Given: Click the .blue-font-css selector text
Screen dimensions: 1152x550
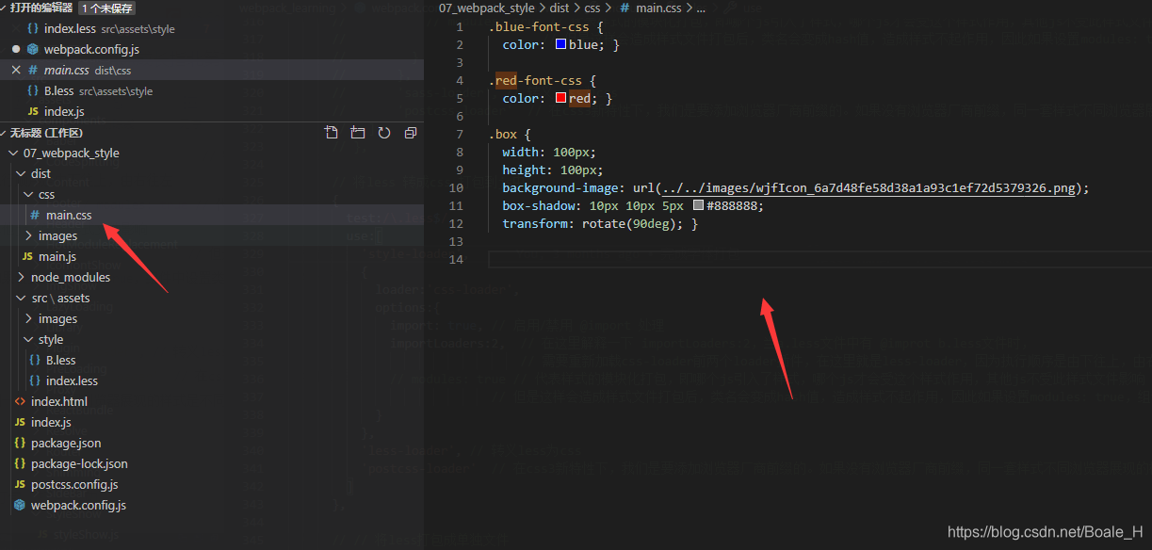Looking at the screenshot, I should [539, 26].
